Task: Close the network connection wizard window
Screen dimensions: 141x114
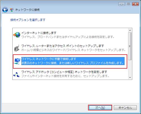Action: pos(135,4)
